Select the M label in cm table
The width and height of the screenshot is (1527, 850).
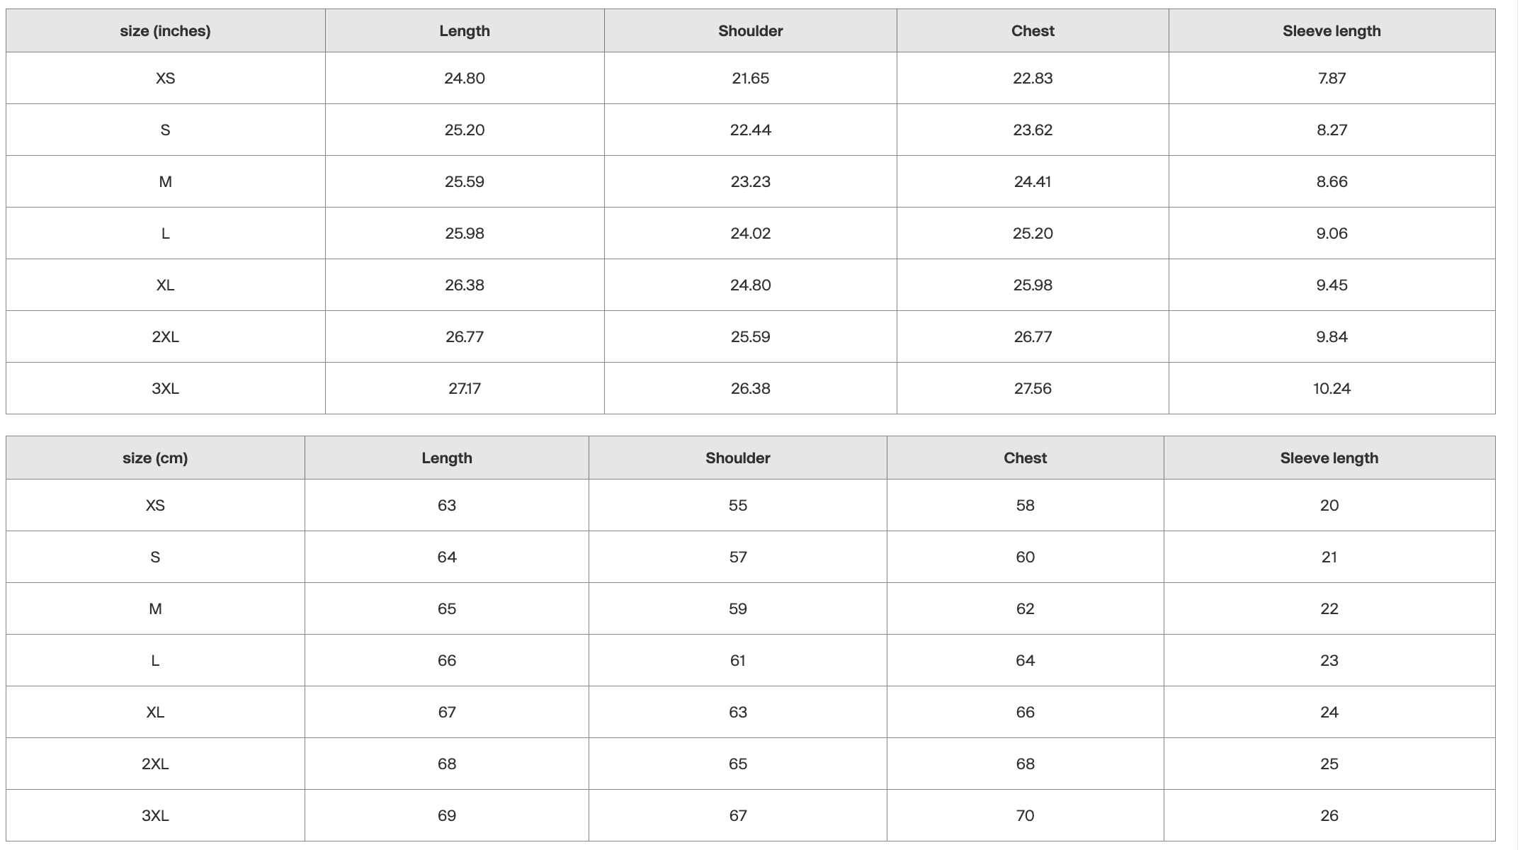tap(155, 608)
